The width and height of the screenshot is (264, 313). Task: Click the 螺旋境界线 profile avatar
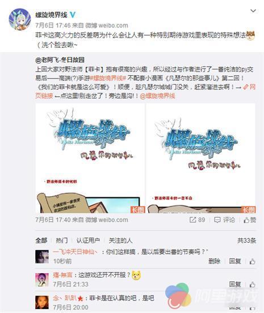(x=20, y=19)
